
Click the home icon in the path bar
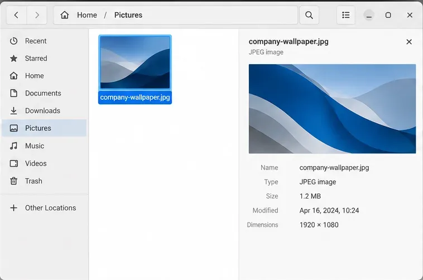[65, 15]
